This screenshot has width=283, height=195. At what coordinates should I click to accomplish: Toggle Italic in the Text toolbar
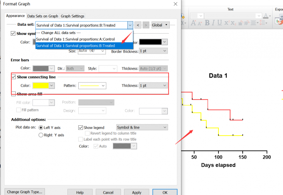[213, 23]
